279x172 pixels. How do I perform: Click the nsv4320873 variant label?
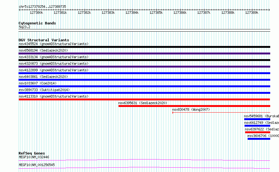54,63
